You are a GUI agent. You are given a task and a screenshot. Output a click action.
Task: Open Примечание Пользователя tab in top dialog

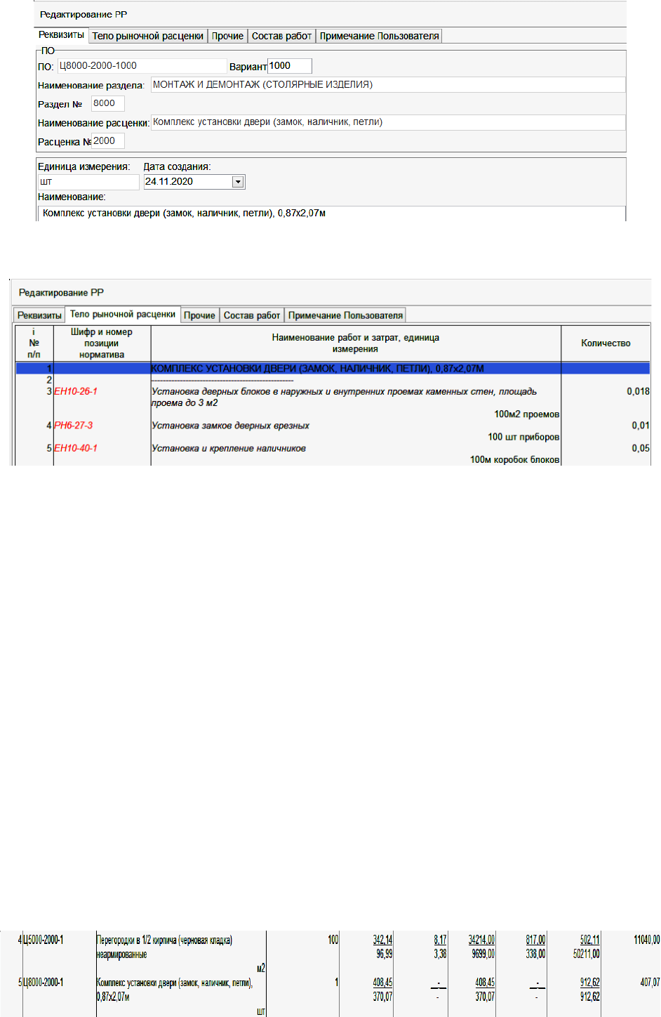coord(379,36)
